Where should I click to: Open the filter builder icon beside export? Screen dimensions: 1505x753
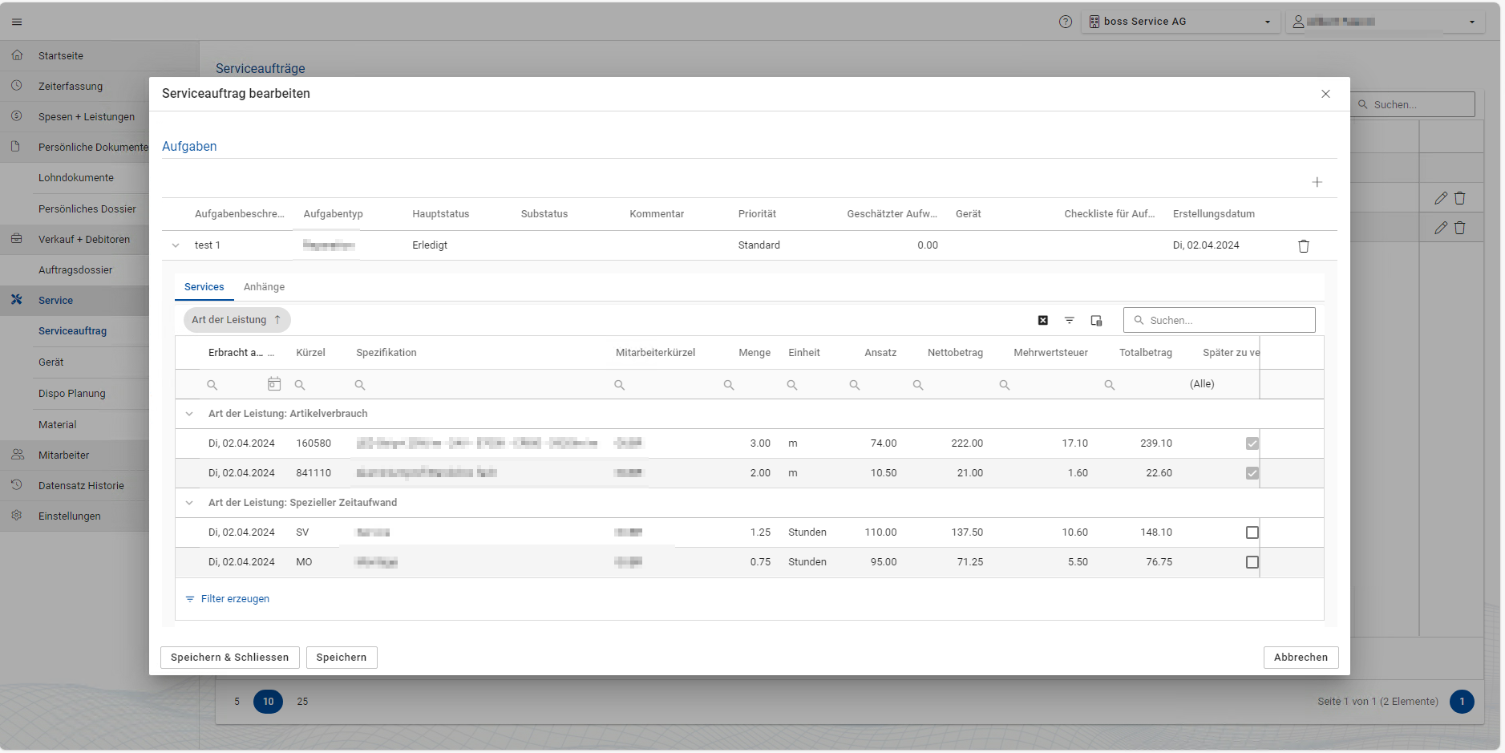(x=1069, y=320)
